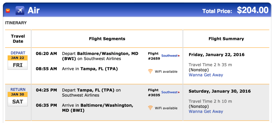Image resolution: width=274 pixels, height=123 pixels.
Task: Click the JAN 30 SAT calendar badge
Action: pos(18,99)
